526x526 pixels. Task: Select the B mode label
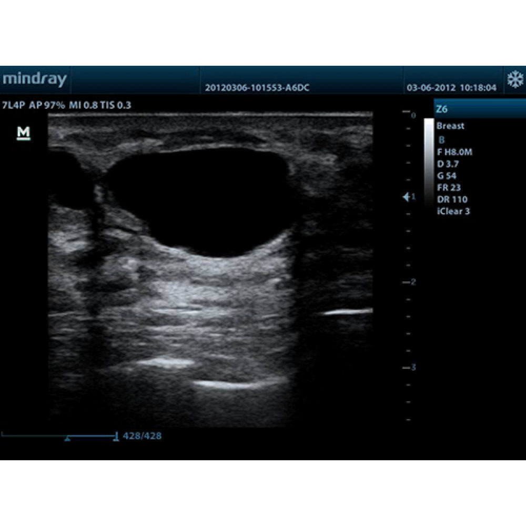[441, 139]
